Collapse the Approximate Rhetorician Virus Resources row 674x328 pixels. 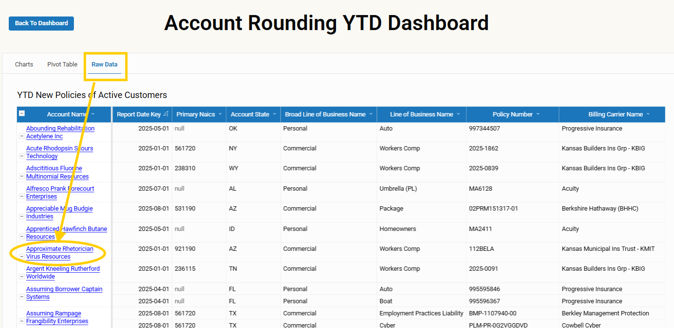click(21, 257)
